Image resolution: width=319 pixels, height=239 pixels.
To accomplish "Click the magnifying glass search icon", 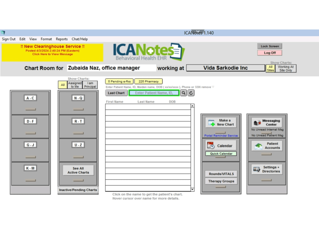I will tap(183, 93).
